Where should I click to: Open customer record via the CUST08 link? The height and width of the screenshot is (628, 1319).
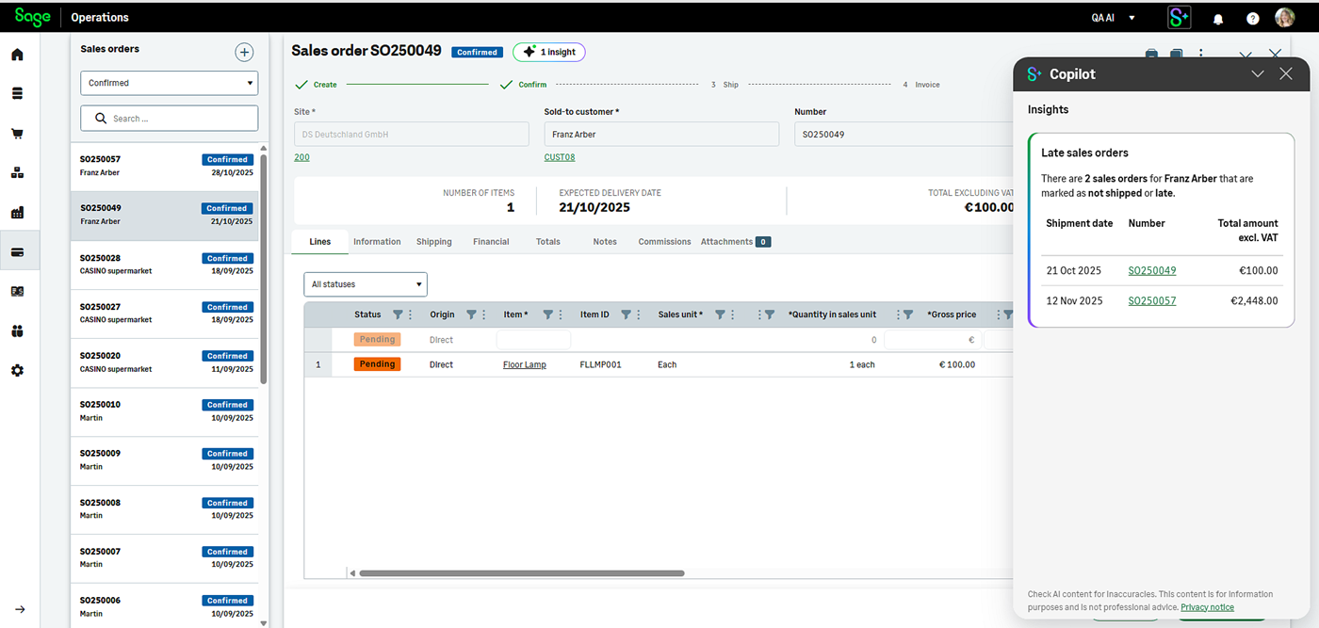coord(559,156)
